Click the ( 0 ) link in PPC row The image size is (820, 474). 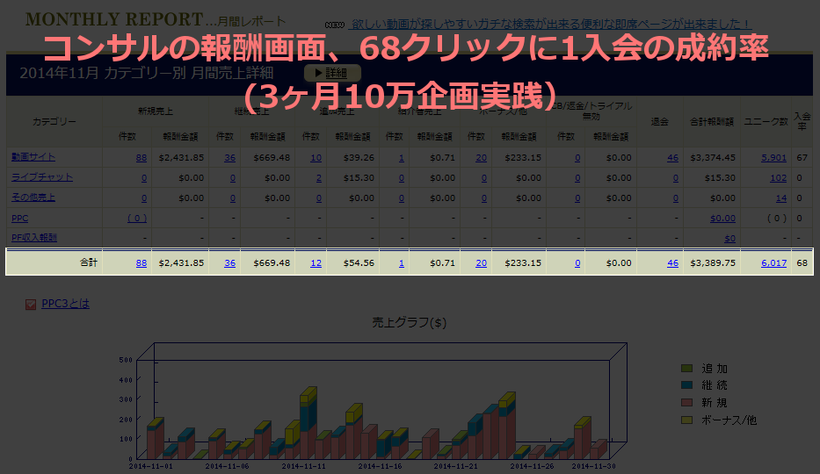[137, 219]
